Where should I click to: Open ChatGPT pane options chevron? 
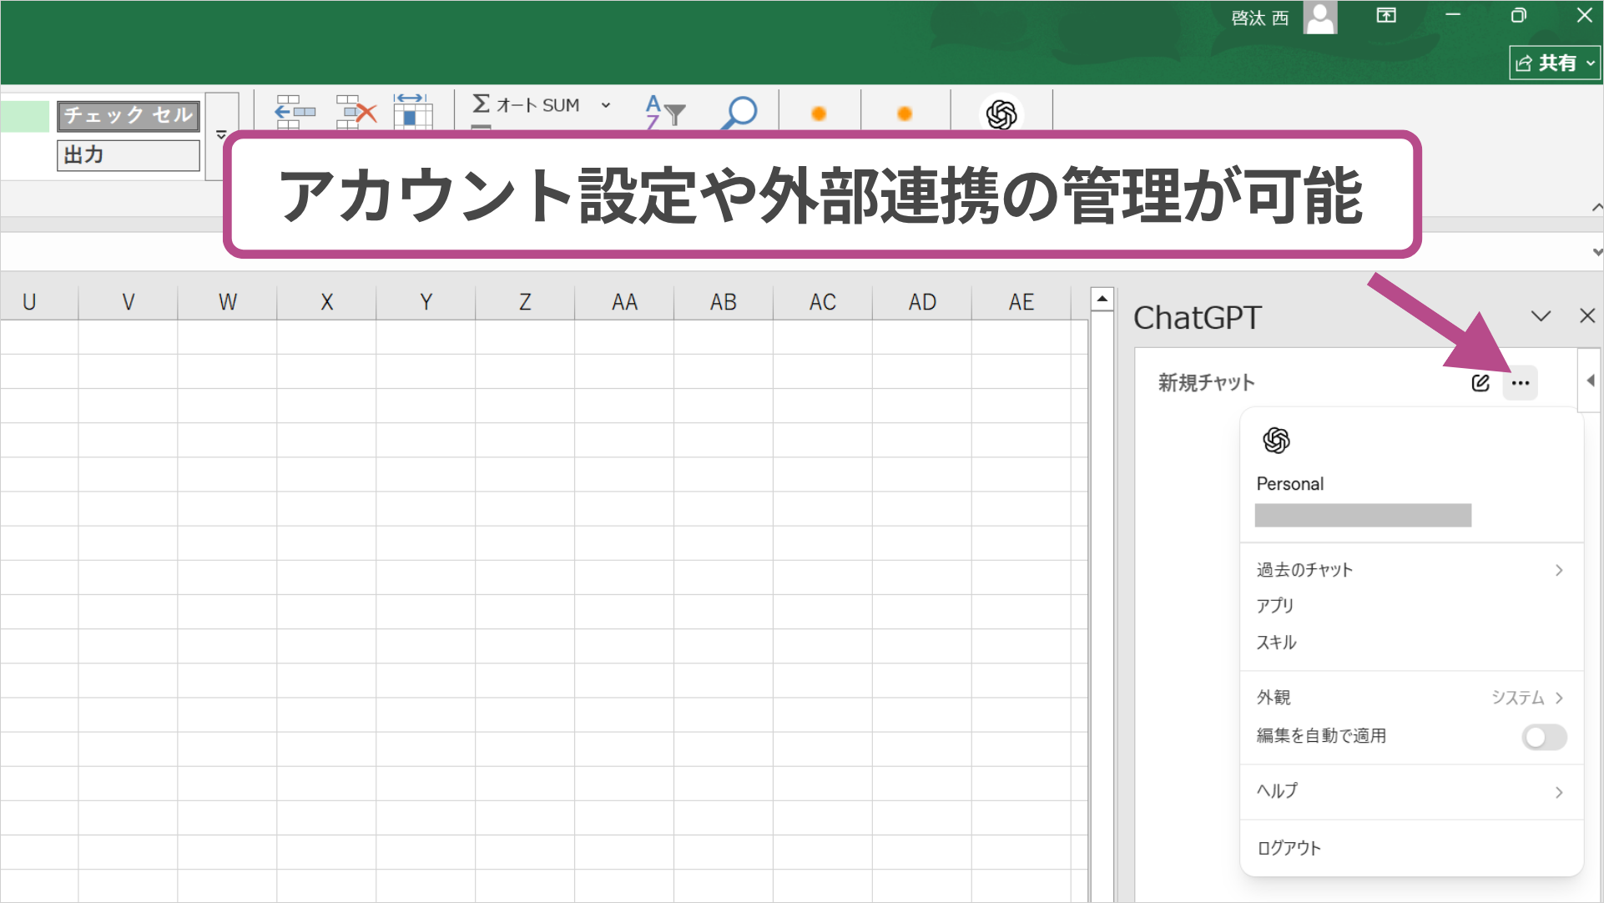click(x=1541, y=316)
